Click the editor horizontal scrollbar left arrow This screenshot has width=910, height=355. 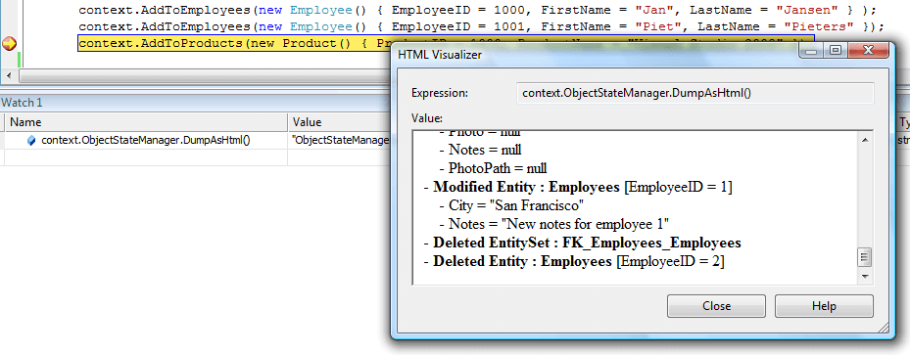8,76
